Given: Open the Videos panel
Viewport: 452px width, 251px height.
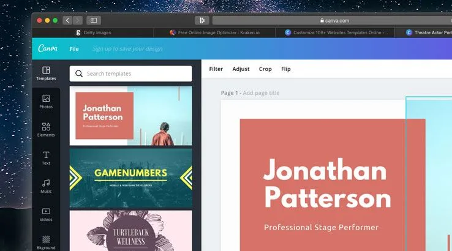Looking at the screenshot, I should [x=46, y=214].
